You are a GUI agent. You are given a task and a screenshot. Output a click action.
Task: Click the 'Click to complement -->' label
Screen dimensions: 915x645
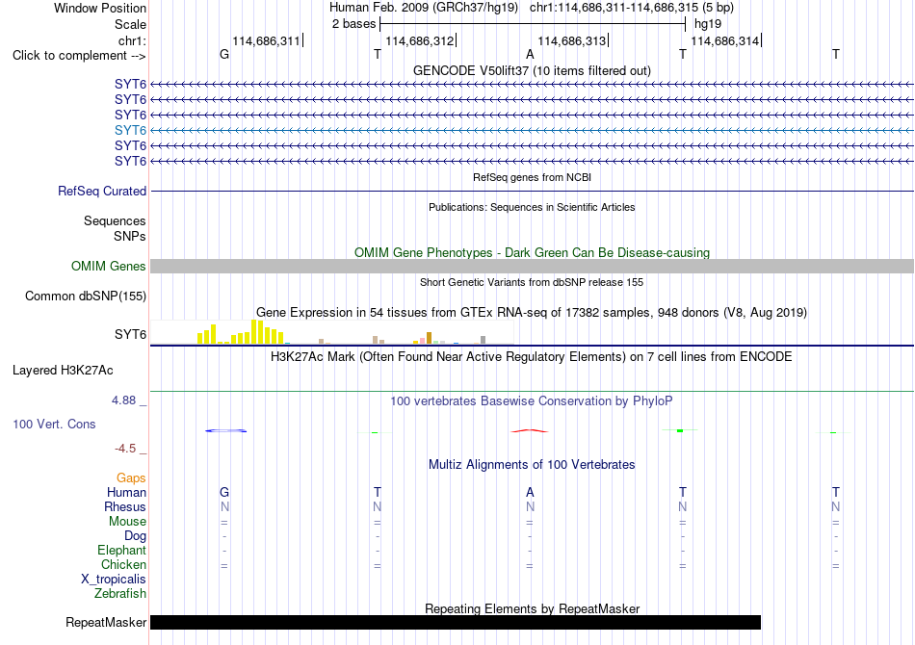[x=79, y=56]
